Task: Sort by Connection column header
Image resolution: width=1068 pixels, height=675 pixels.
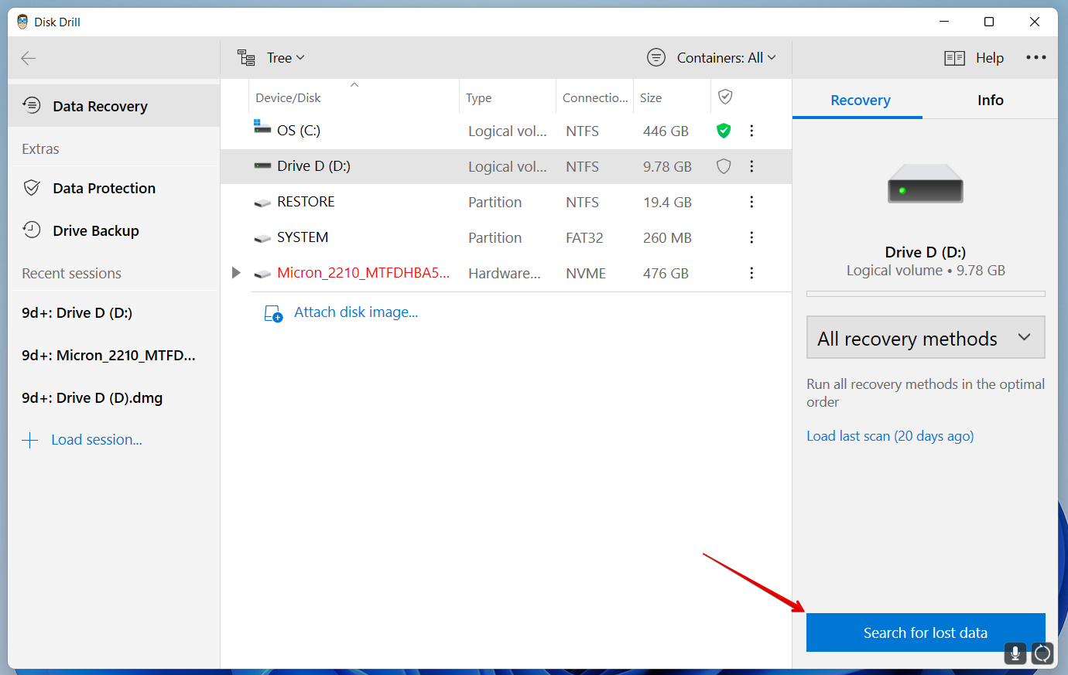Action: point(594,97)
